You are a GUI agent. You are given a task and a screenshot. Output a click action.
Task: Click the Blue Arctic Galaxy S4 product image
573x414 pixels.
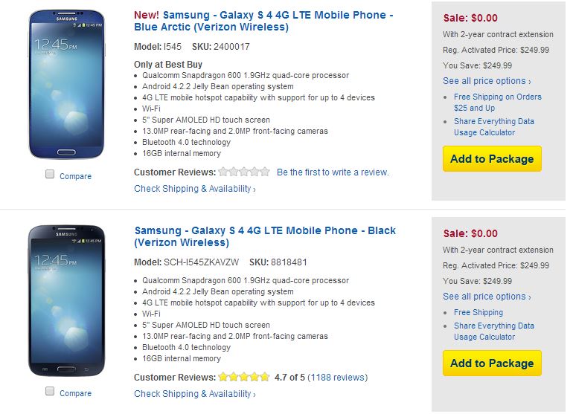coord(67,83)
